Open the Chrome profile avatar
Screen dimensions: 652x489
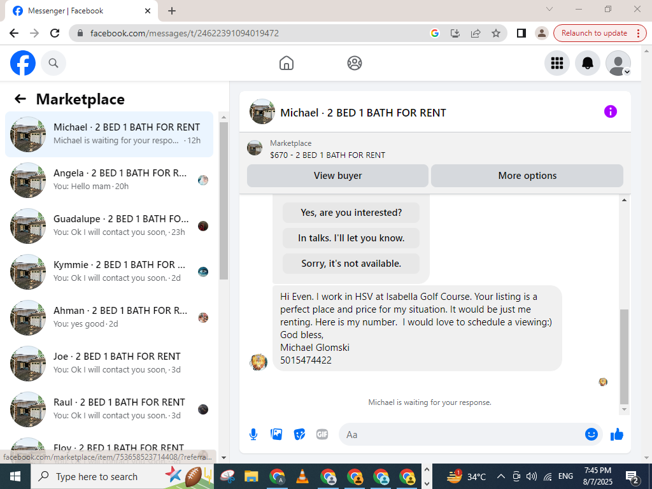(541, 33)
